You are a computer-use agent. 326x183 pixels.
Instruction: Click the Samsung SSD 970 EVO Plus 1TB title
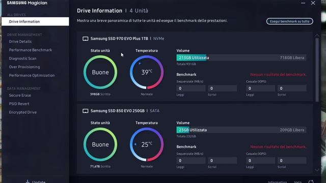[119, 39]
